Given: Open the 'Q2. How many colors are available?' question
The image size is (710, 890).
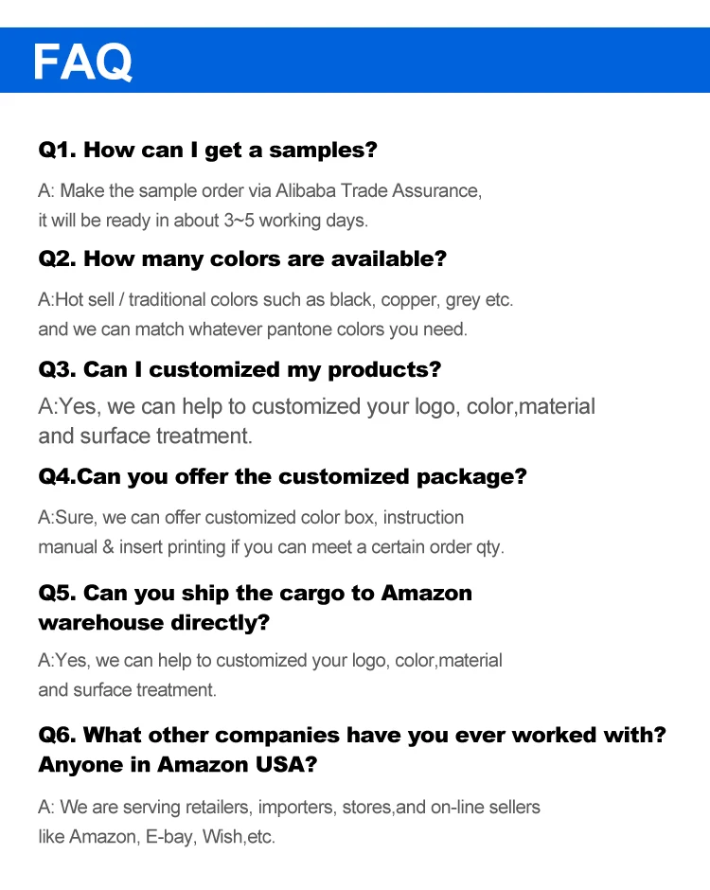Looking at the screenshot, I should (x=241, y=259).
